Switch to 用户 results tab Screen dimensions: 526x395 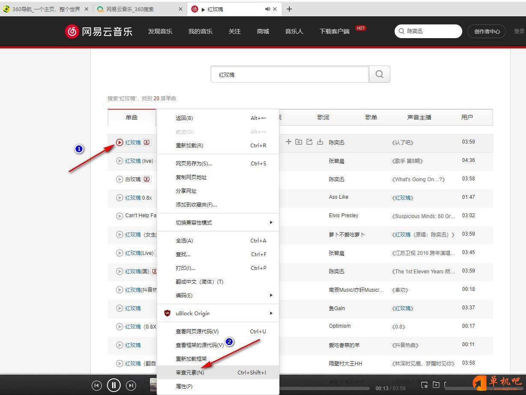coord(467,117)
